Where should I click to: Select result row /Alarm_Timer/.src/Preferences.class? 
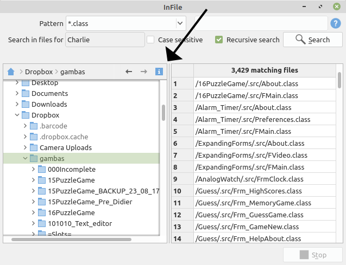click(253, 119)
